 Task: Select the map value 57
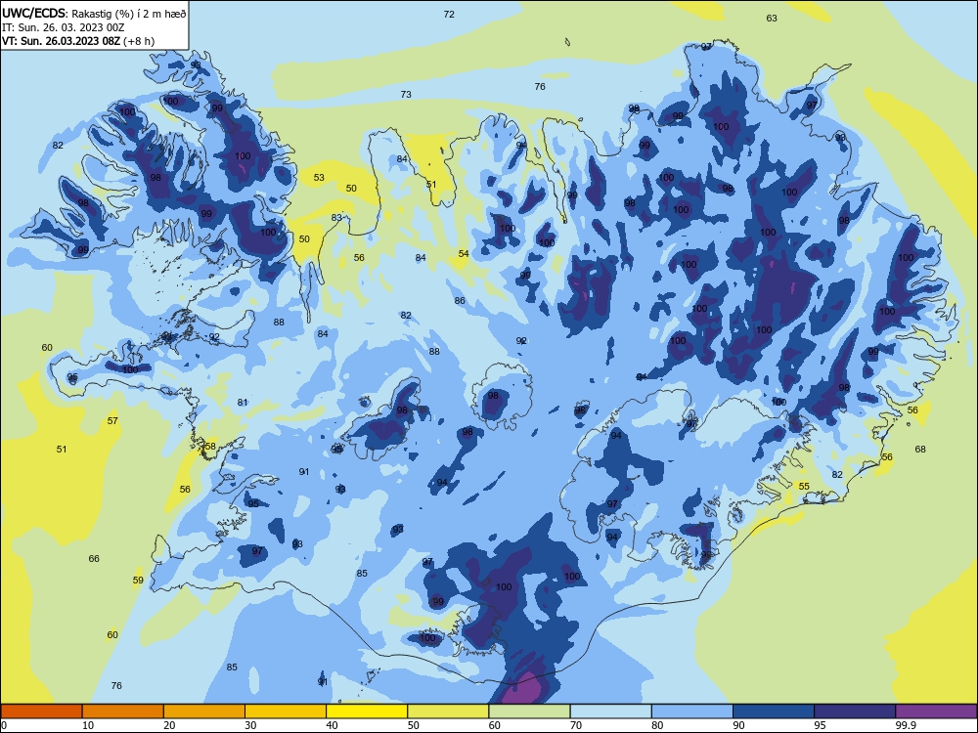click(x=112, y=420)
